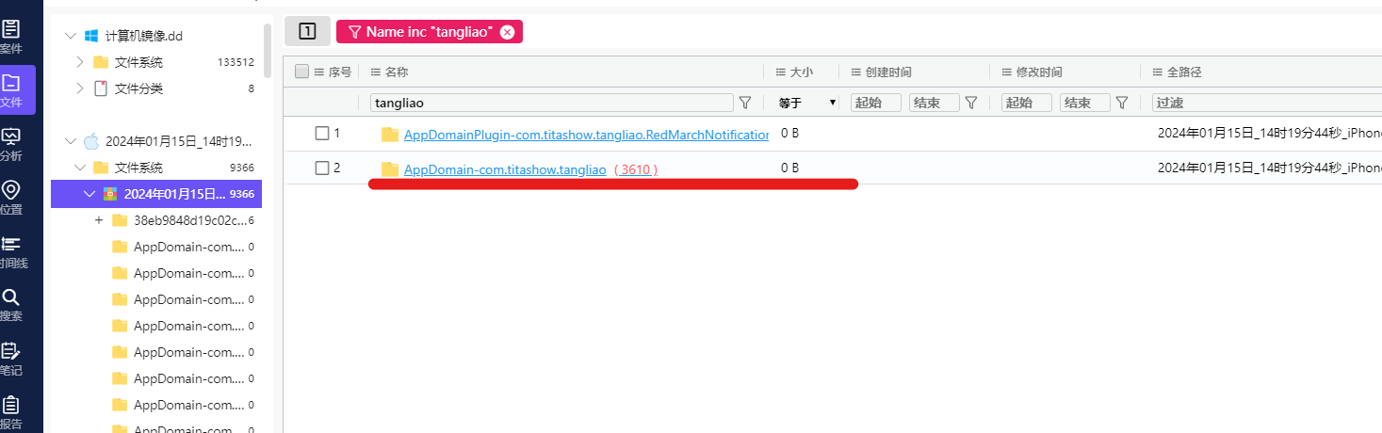
Task: Open column menu icon for 序号
Action: 320,72
